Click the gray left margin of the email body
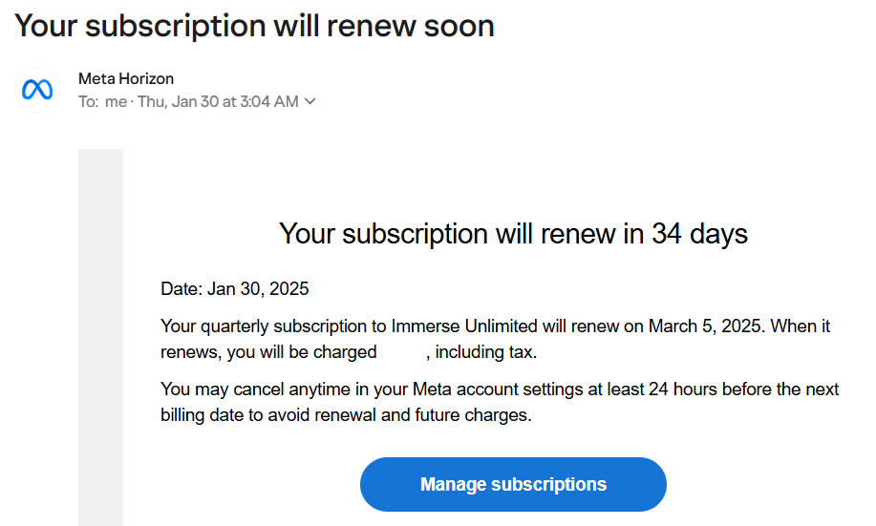This screenshot has width=876, height=526. click(100, 334)
